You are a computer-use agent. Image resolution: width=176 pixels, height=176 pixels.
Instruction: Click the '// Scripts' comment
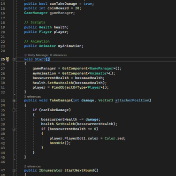pos(35,23)
